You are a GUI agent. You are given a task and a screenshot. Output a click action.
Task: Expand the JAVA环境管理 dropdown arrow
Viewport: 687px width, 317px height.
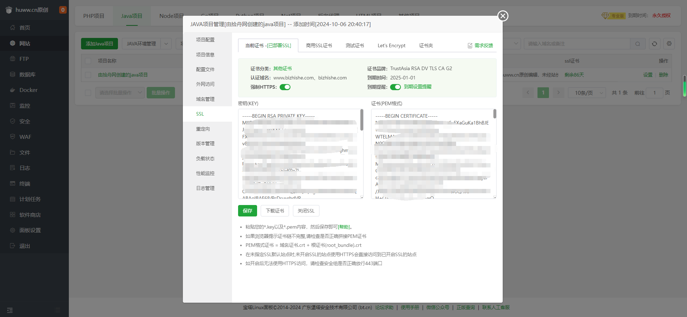coord(166,44)
